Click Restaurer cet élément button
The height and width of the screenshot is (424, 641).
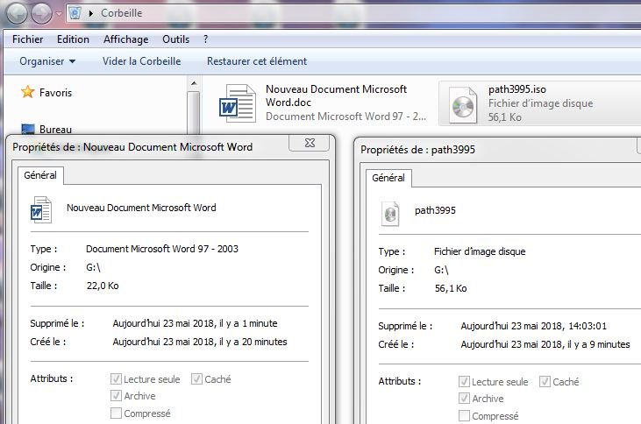click(x=256, y=61)
